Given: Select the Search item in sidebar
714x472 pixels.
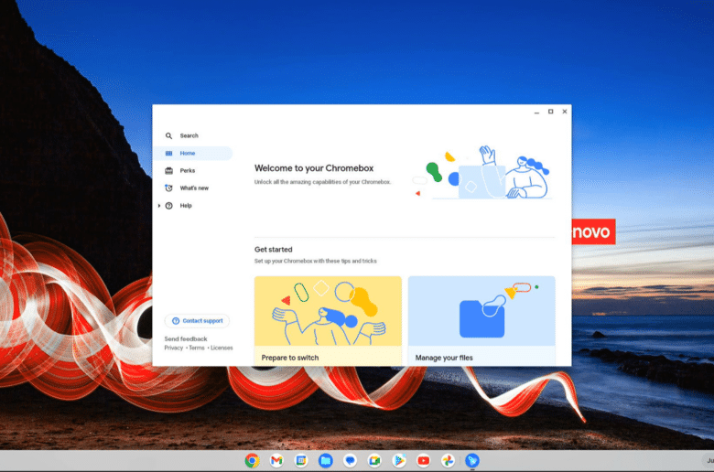Looking at the screenshot, I should (192, 135).
